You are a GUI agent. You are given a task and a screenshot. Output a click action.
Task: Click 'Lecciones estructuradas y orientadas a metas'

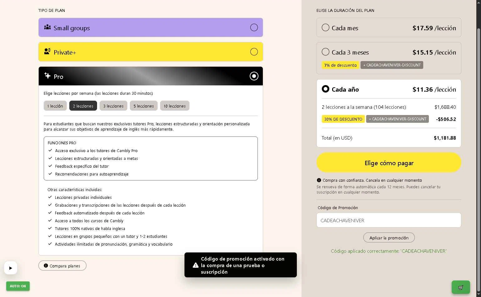click(x=96, y=158)
